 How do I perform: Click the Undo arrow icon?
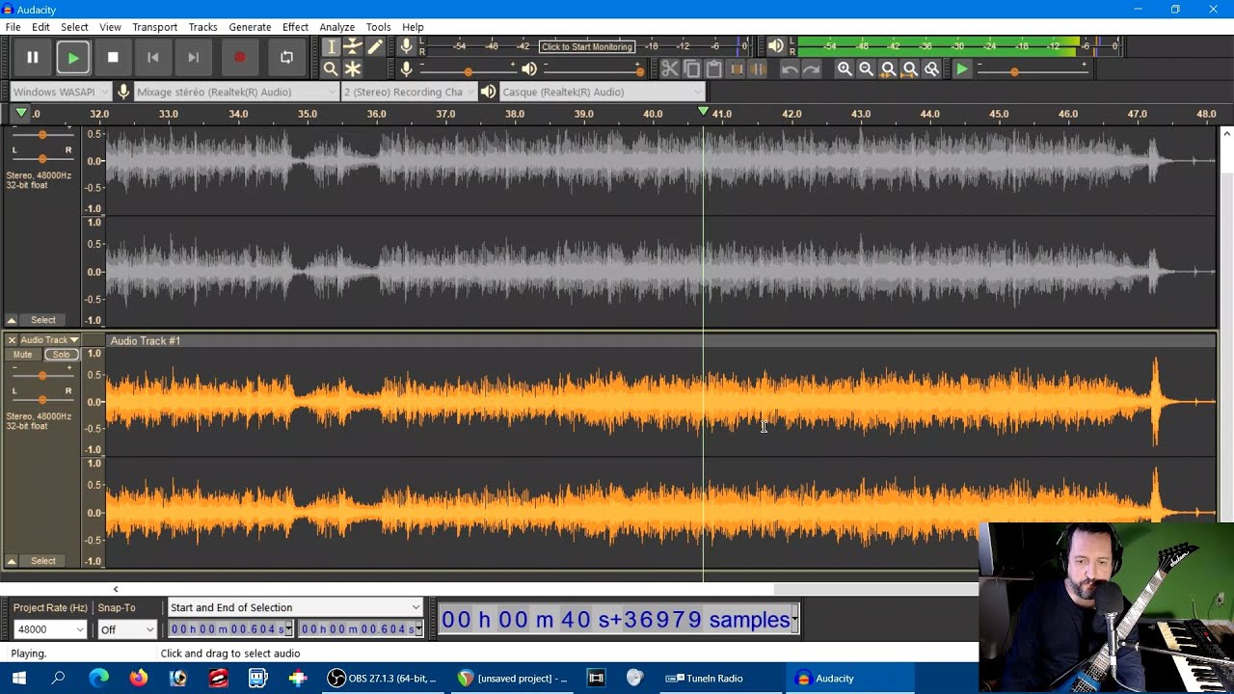pos(790,68)
